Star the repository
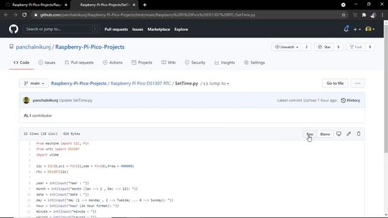 click(x=324, y=47)
